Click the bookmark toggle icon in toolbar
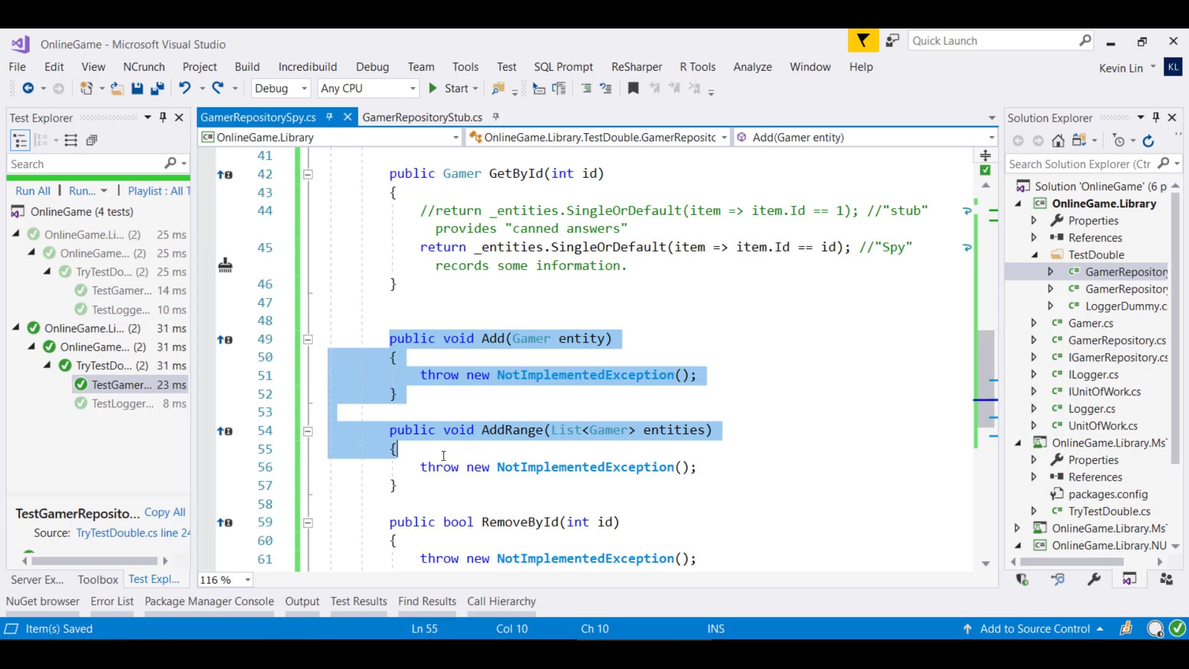This screenshot has height=669, width=1189. [x=633, y=89]
